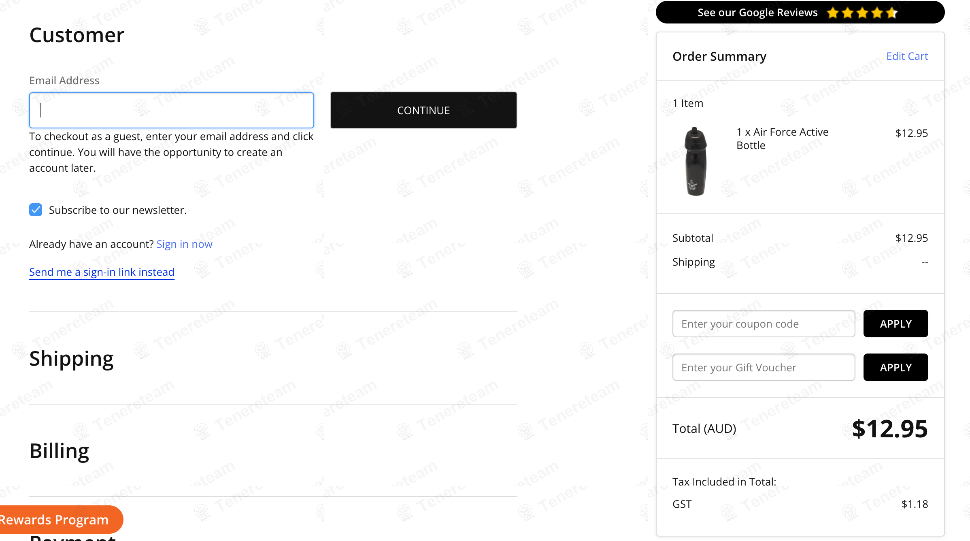Click the five-star rating icons
This screenshot has height=541, width=970.
(x=862, y=13)
